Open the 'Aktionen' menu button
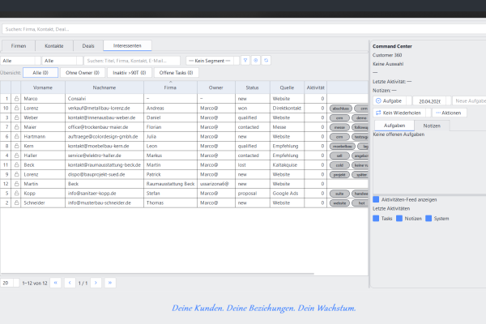486x324 pixels. (x=449, y=113)
